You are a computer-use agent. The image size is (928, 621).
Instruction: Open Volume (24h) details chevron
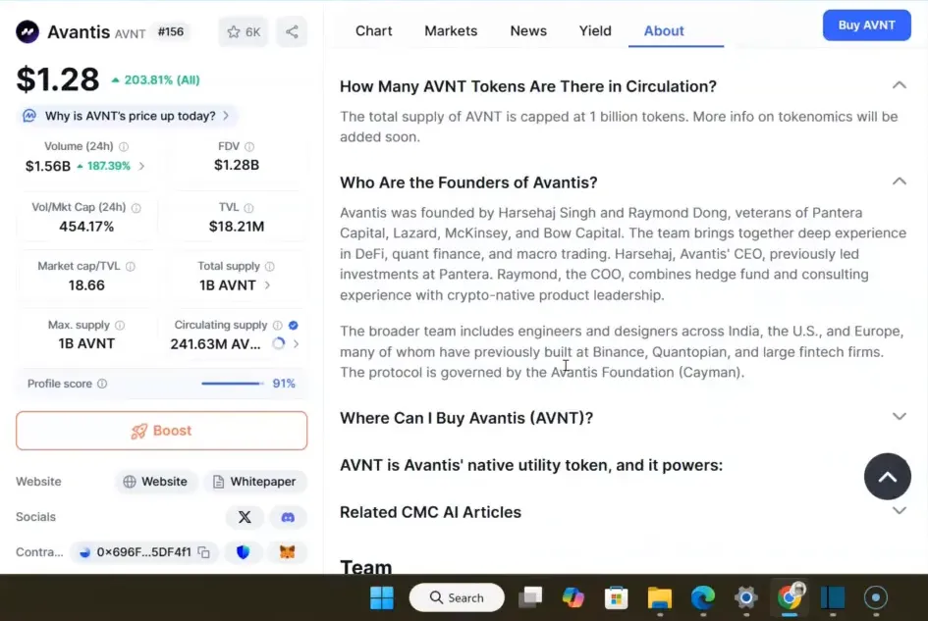(x=141, y=166)
